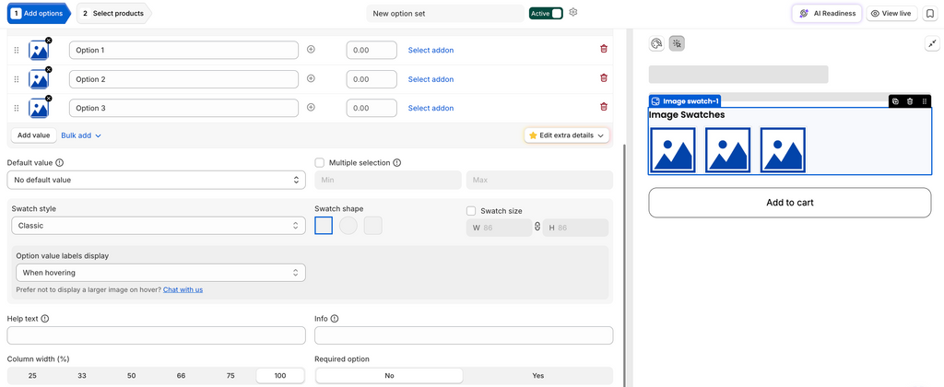Set column width to 50
The width and height of the screenshot is (944, 387).
click(x=131, y=376)
